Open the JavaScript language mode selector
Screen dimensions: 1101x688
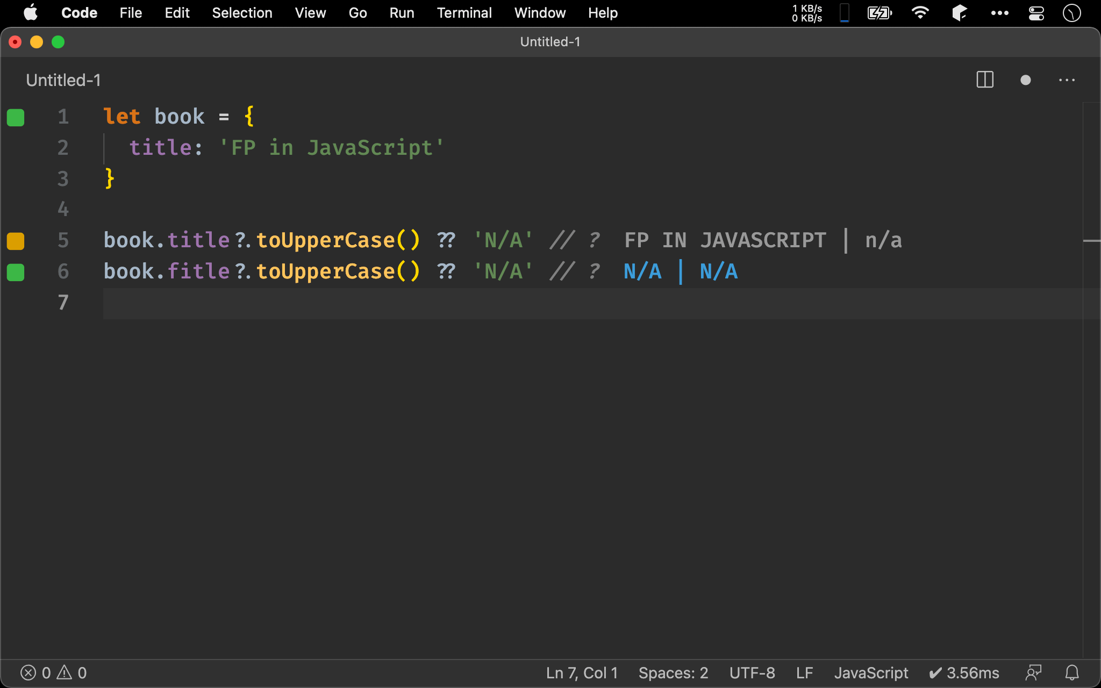(871, 672)
